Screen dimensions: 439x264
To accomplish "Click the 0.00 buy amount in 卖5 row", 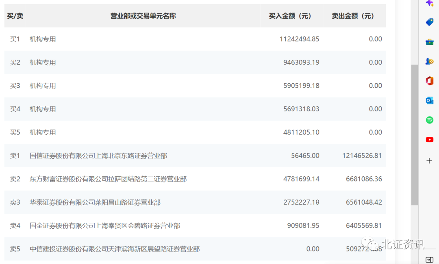I will coord(313,249).
